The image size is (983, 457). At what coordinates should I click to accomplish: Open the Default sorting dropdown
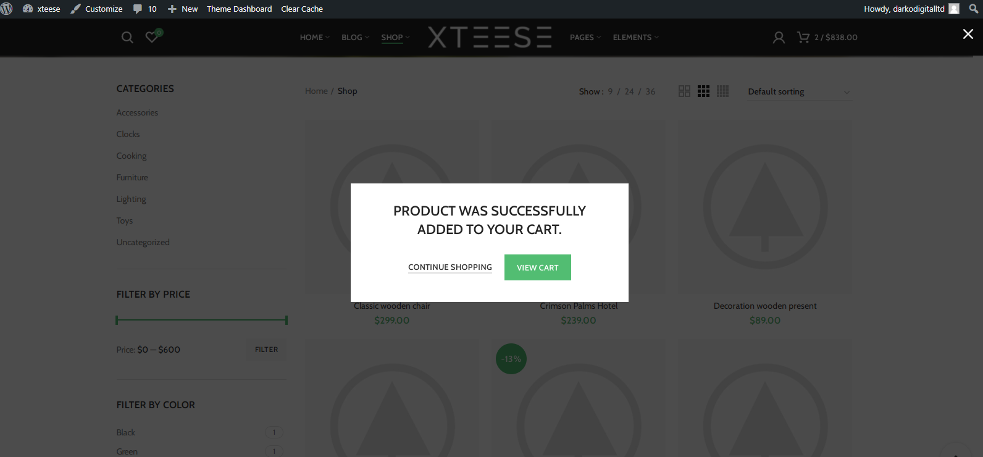[799, 91]
